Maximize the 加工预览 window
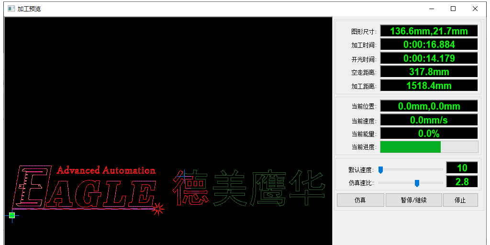 tap(453, 9)
